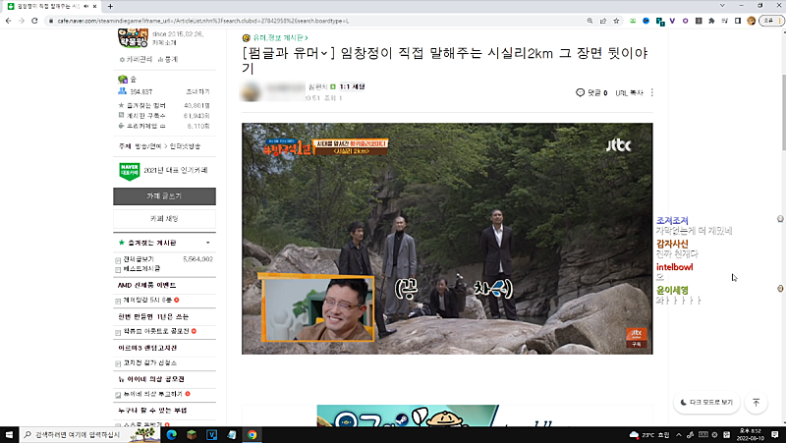Open the blue circle extension icon
Screen dimensions: 786x443
[x=646, y=21]
